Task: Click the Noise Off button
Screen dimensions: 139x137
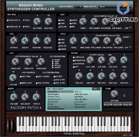Action: pos(127,105)
